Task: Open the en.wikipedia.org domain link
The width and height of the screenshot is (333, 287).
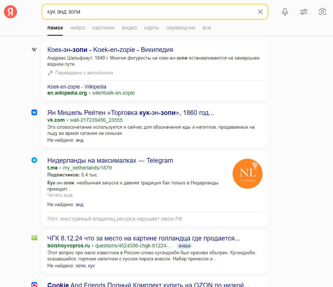Action: click(67, 93)
